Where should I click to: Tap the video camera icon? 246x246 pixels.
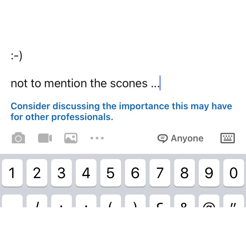click(x=45, y=138)
